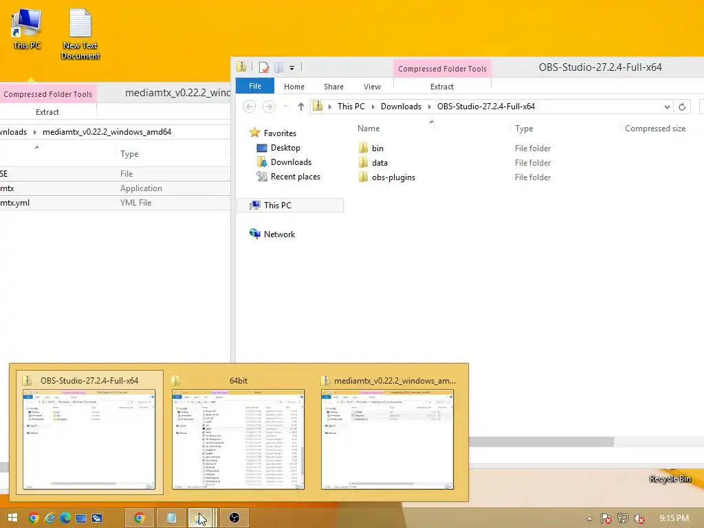Click mediamtx_v0.22.2_windows_amd64 breadcrumb in back window
704x528 pixels.
tap(107, 132)
